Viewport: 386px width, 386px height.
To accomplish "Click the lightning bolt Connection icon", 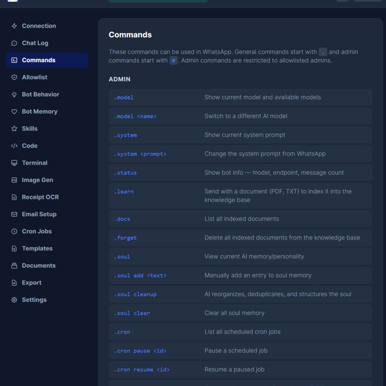I will tap(14, 26).
